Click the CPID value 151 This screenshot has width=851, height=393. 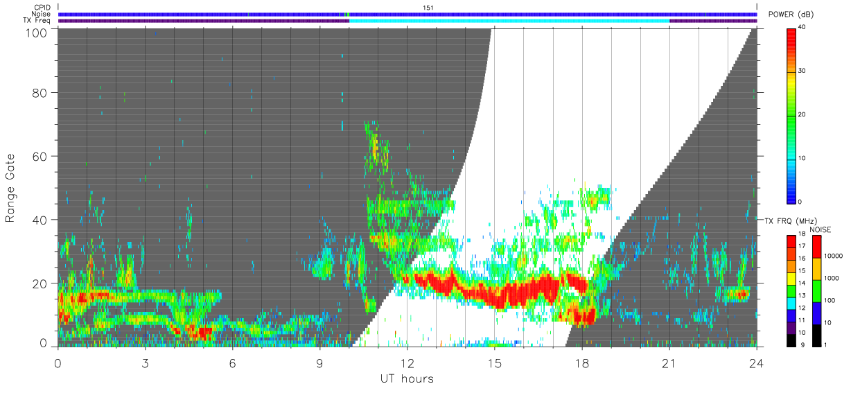click(428, 8)
